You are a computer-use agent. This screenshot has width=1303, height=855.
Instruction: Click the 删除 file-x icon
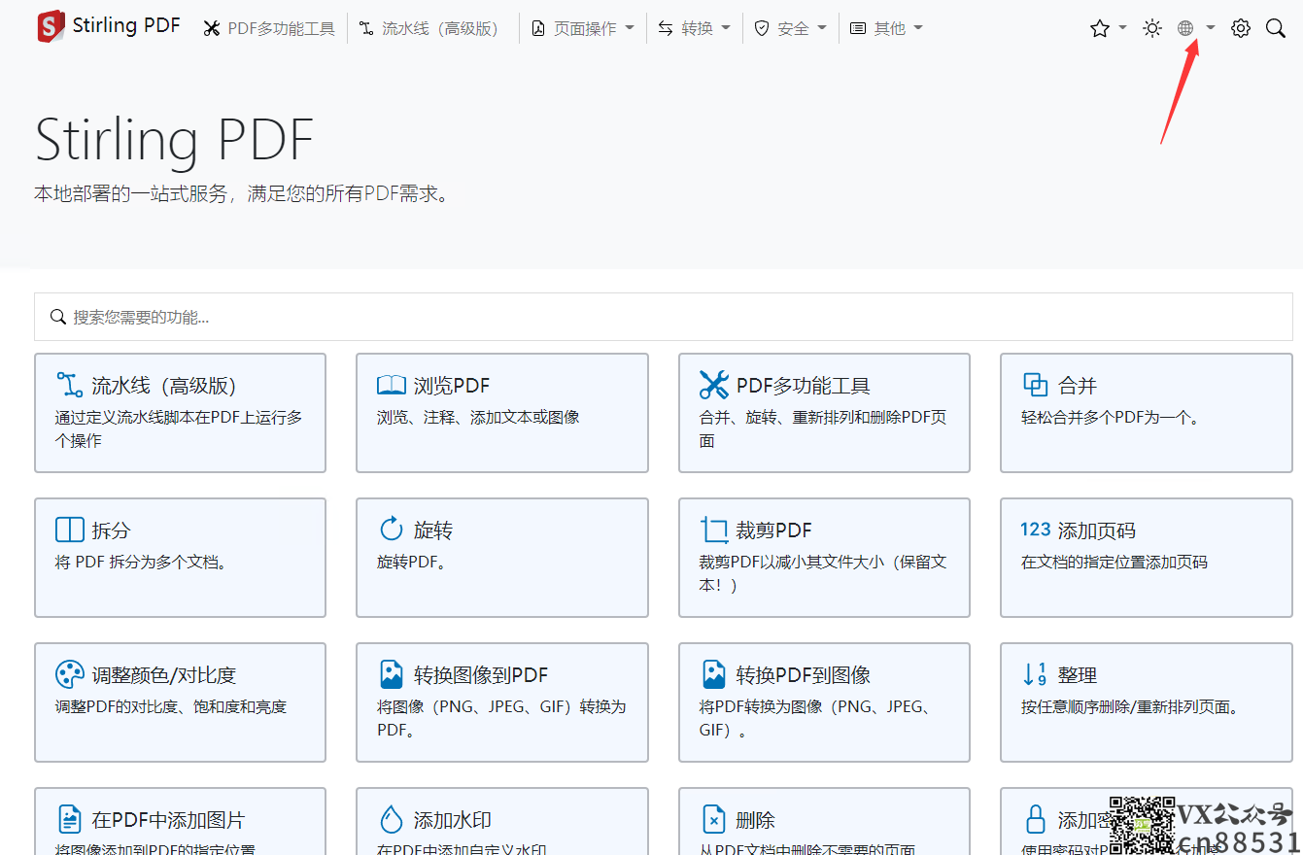pos(713,819)
